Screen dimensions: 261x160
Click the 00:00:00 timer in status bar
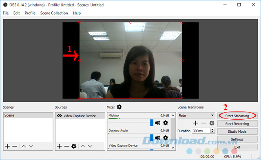pyautogui.click(x=207, y=156)
